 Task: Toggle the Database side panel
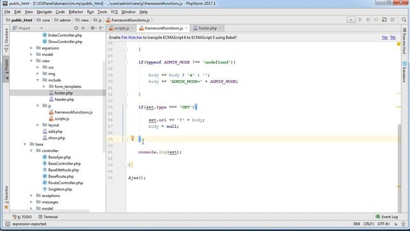click(x=404, y=72)
